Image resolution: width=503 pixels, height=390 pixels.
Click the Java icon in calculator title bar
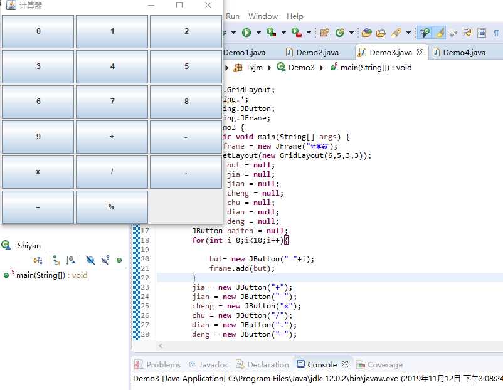pos(11,5)
